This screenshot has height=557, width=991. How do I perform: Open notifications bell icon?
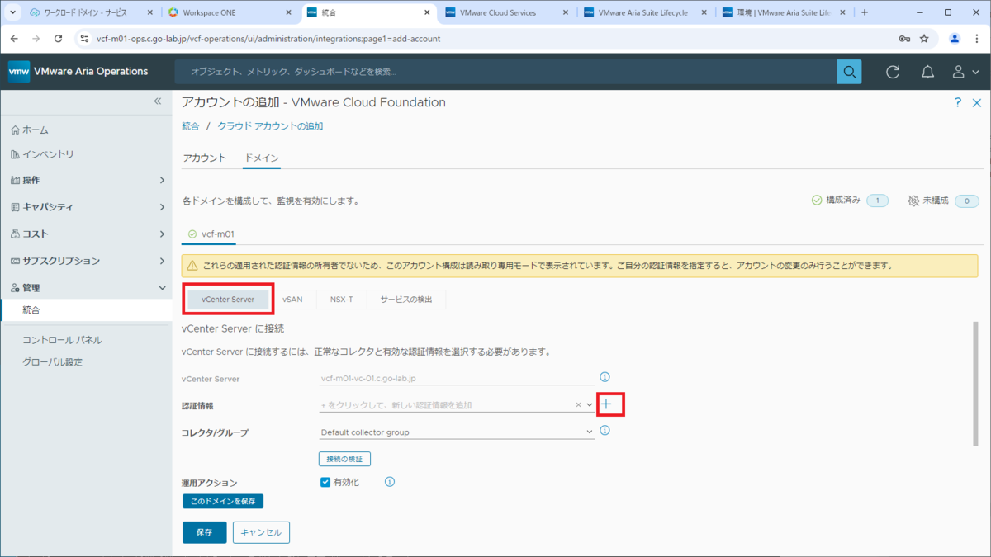[927, 72]
